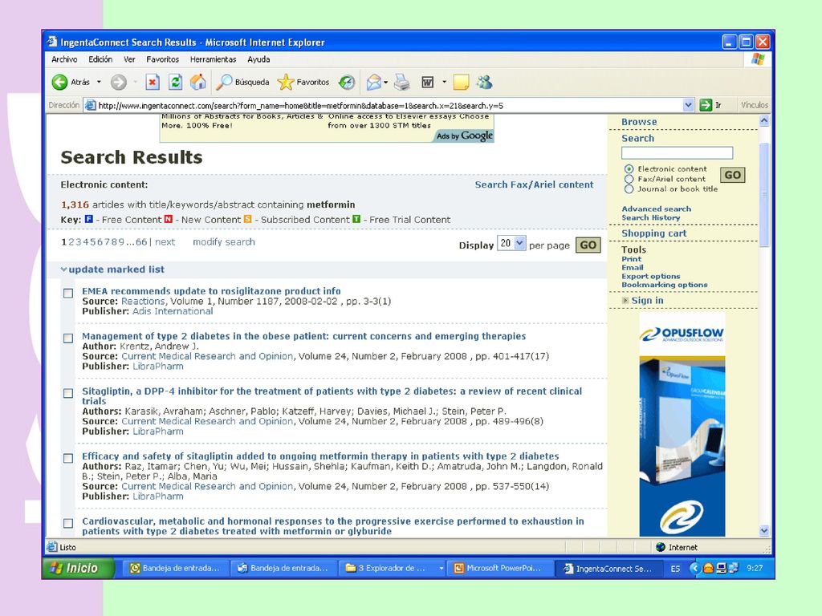Open the Export options link
822x616 pixels.
[x=650, y=276]
